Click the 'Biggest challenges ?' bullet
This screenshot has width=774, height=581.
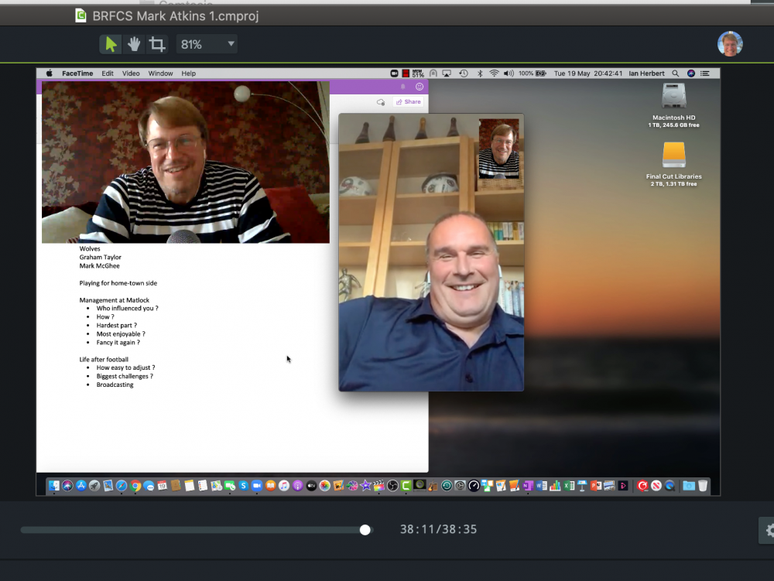coord(125,376)
